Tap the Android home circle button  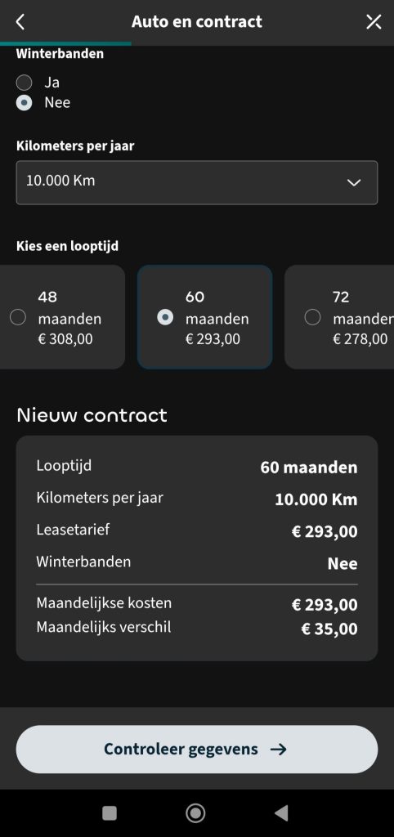pyautogui.click(x=195, y=813)
